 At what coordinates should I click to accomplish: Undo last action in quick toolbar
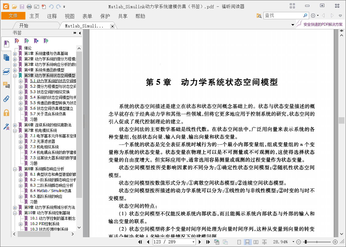pos(51,7)
